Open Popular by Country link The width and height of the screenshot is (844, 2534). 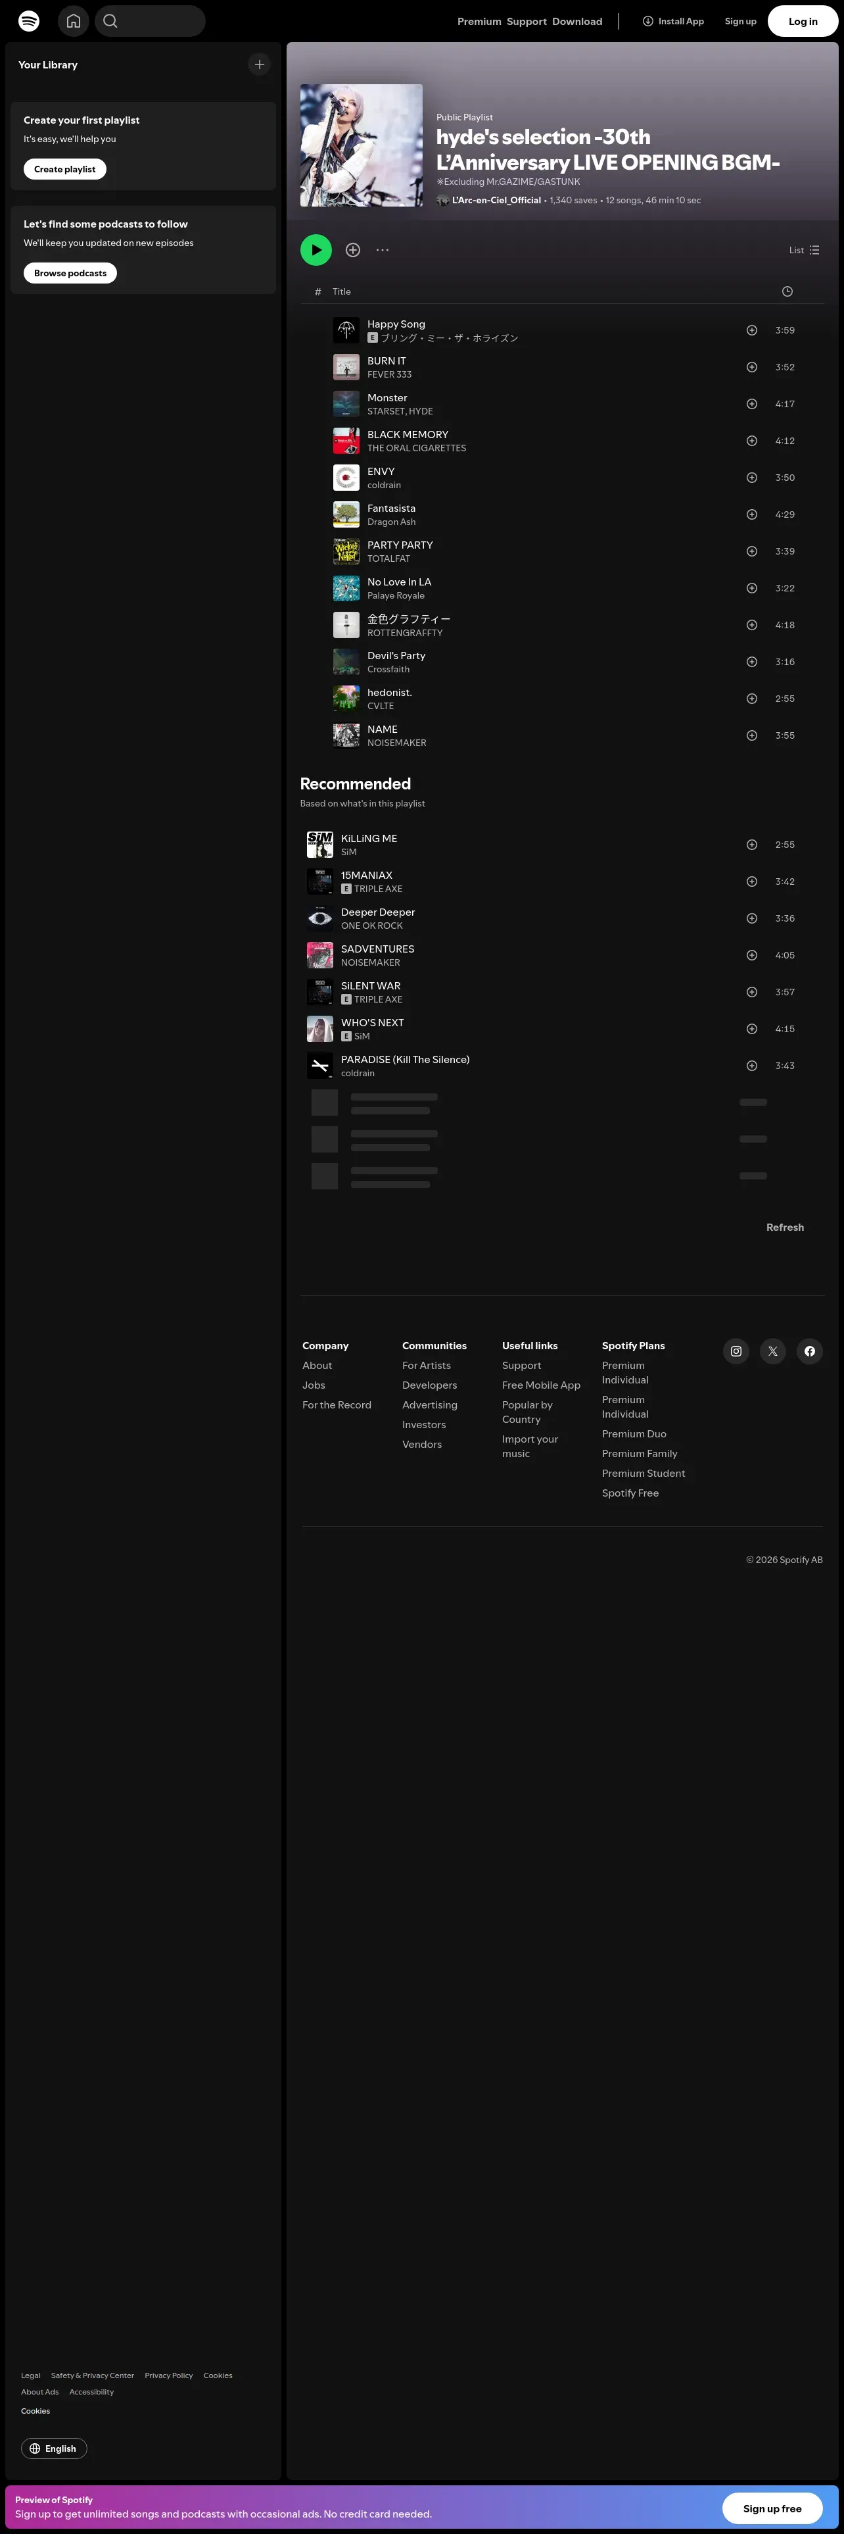528,1412
